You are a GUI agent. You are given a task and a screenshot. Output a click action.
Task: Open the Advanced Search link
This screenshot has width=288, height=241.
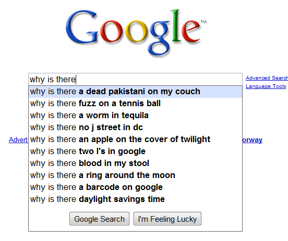pyautogui.click(x=267, y=78)
